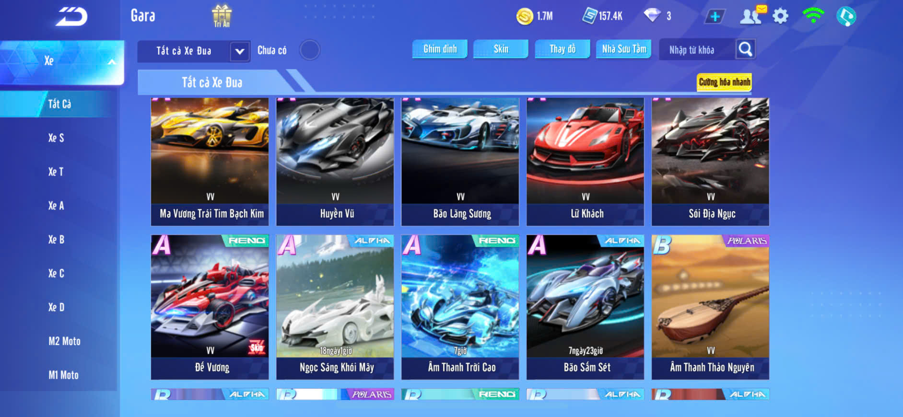This screenshot has height=417, width=903.
Task: Select the Đế Vương car card
Action: click(210, 307)
